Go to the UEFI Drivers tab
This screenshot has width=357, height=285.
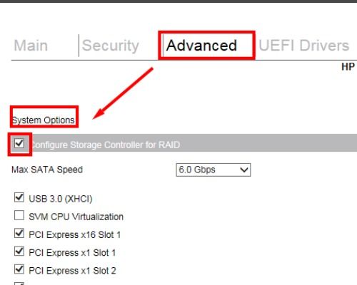pyautogui.click(x=303, y=46)
